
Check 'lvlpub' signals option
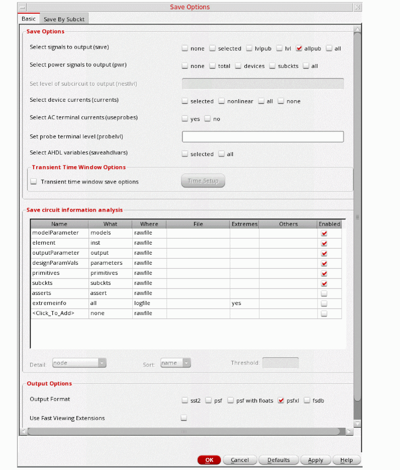tap(249, 48)
